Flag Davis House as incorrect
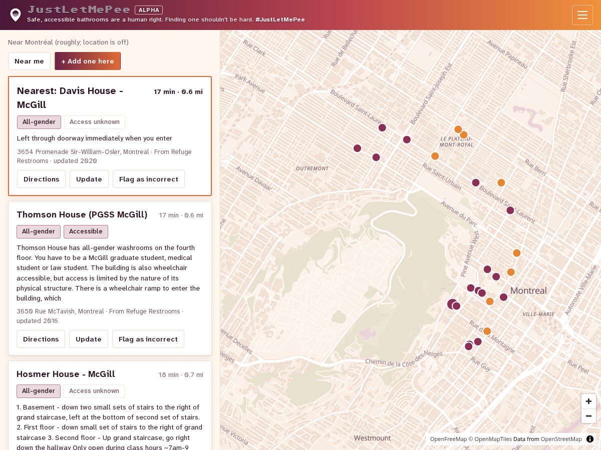This screenshot has width=601, height=450. click(149, 179)
